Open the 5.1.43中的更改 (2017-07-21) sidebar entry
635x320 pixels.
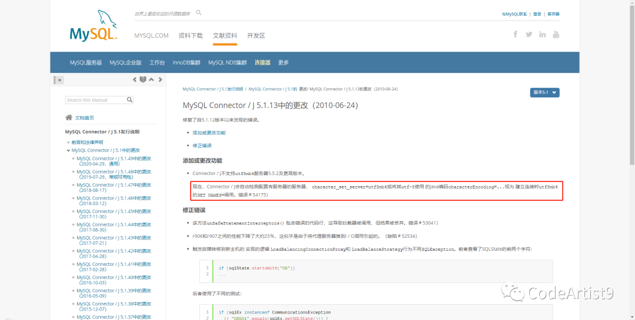(114, 240)
